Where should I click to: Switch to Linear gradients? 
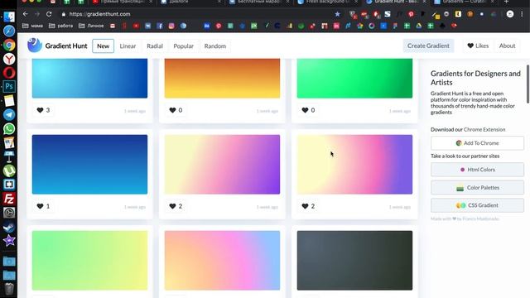tap(128, 46)
